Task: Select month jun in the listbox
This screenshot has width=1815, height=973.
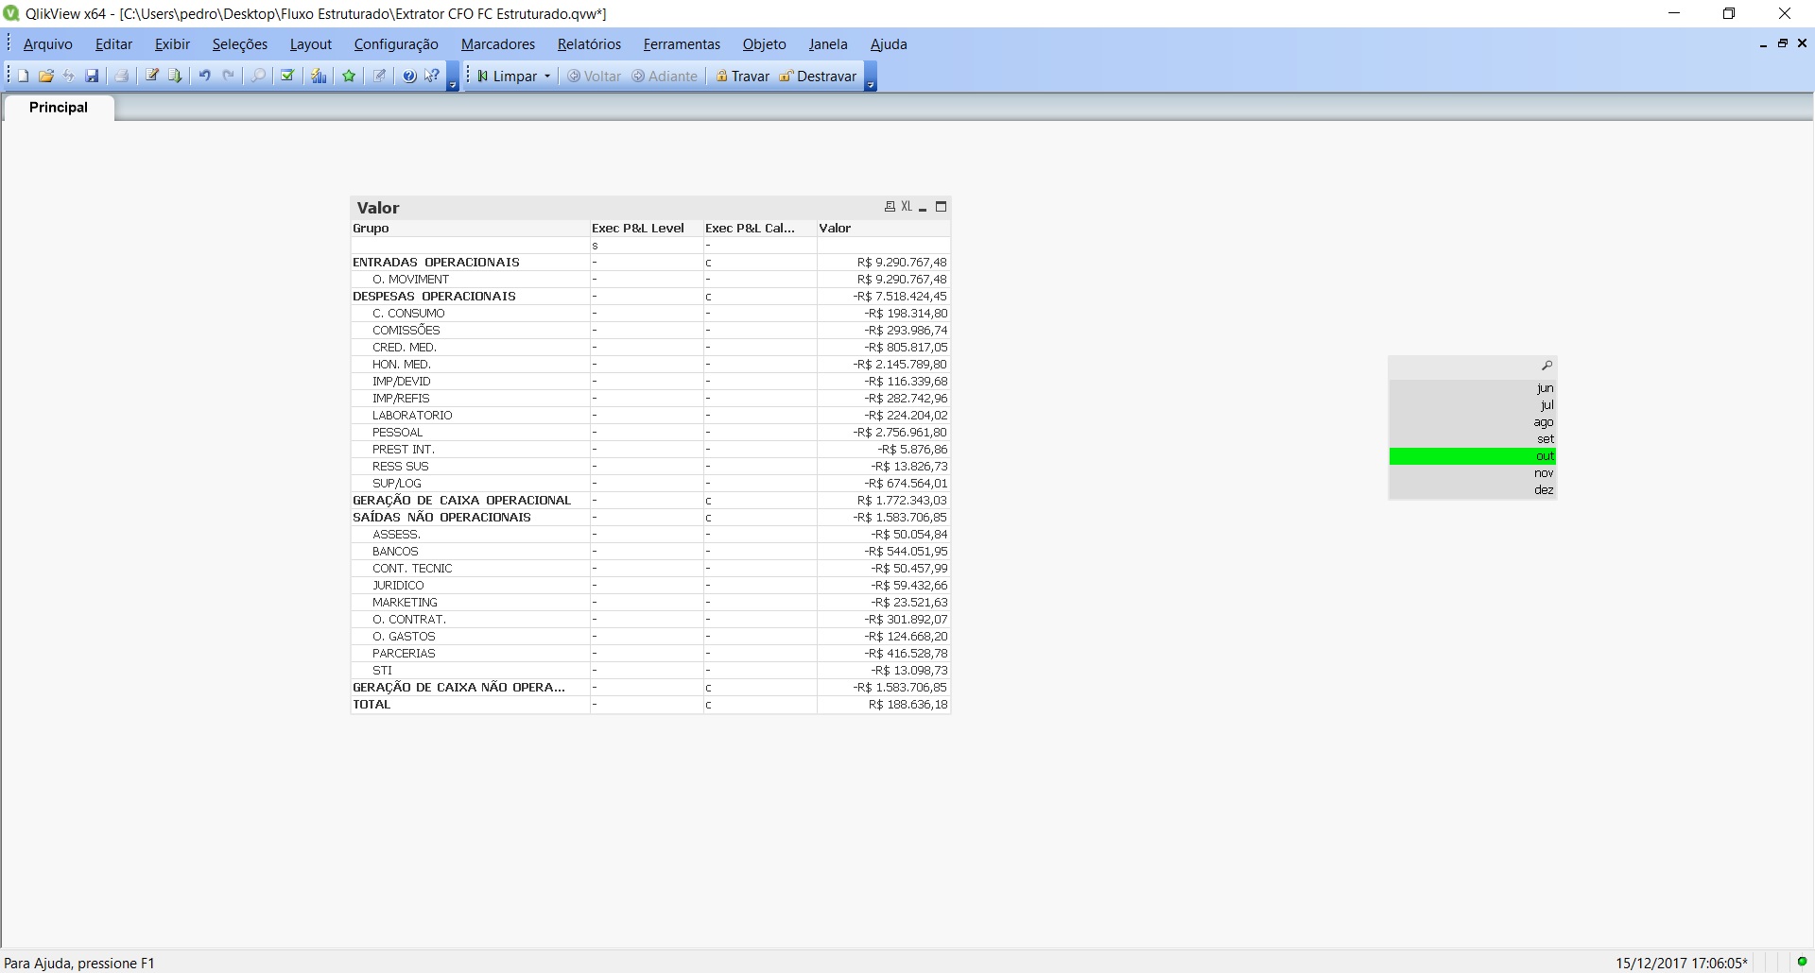Action: (x=1473, y=388)
